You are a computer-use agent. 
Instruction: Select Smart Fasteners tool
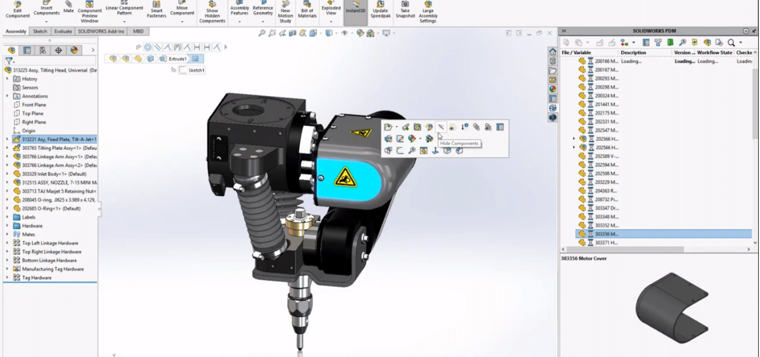coord(156,9)
